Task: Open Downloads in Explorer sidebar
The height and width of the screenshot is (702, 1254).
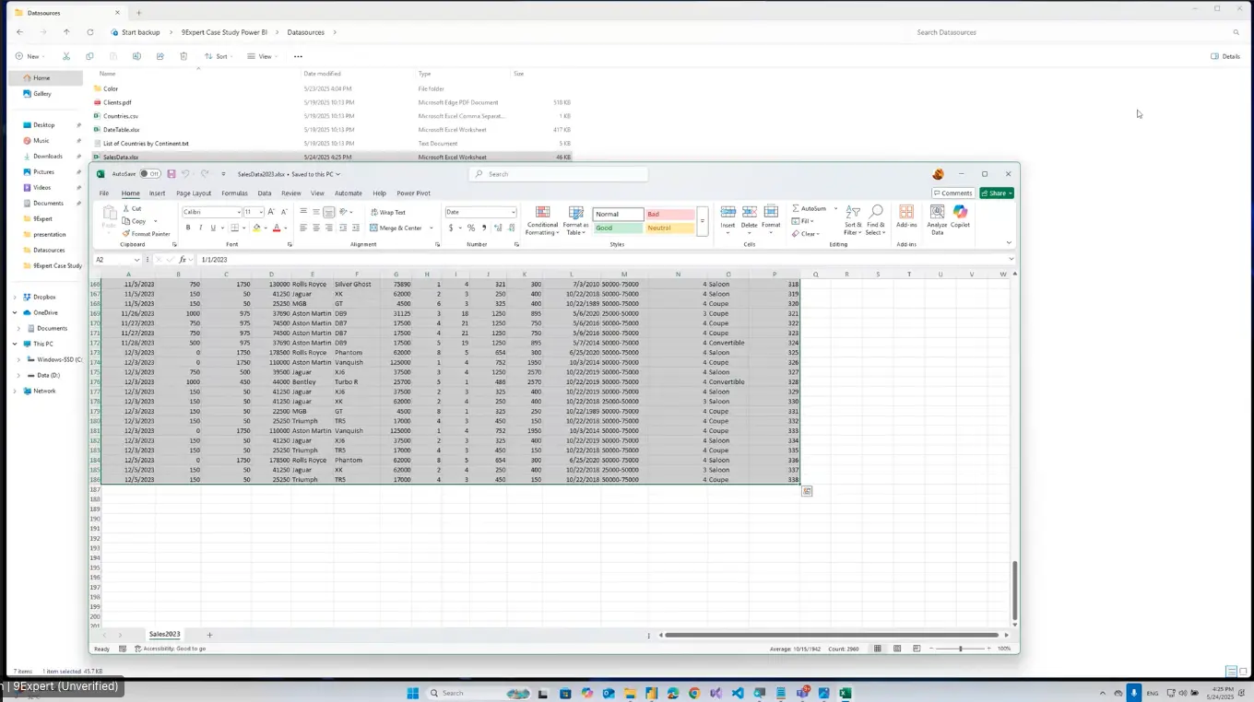Action: tap(48, 157)
